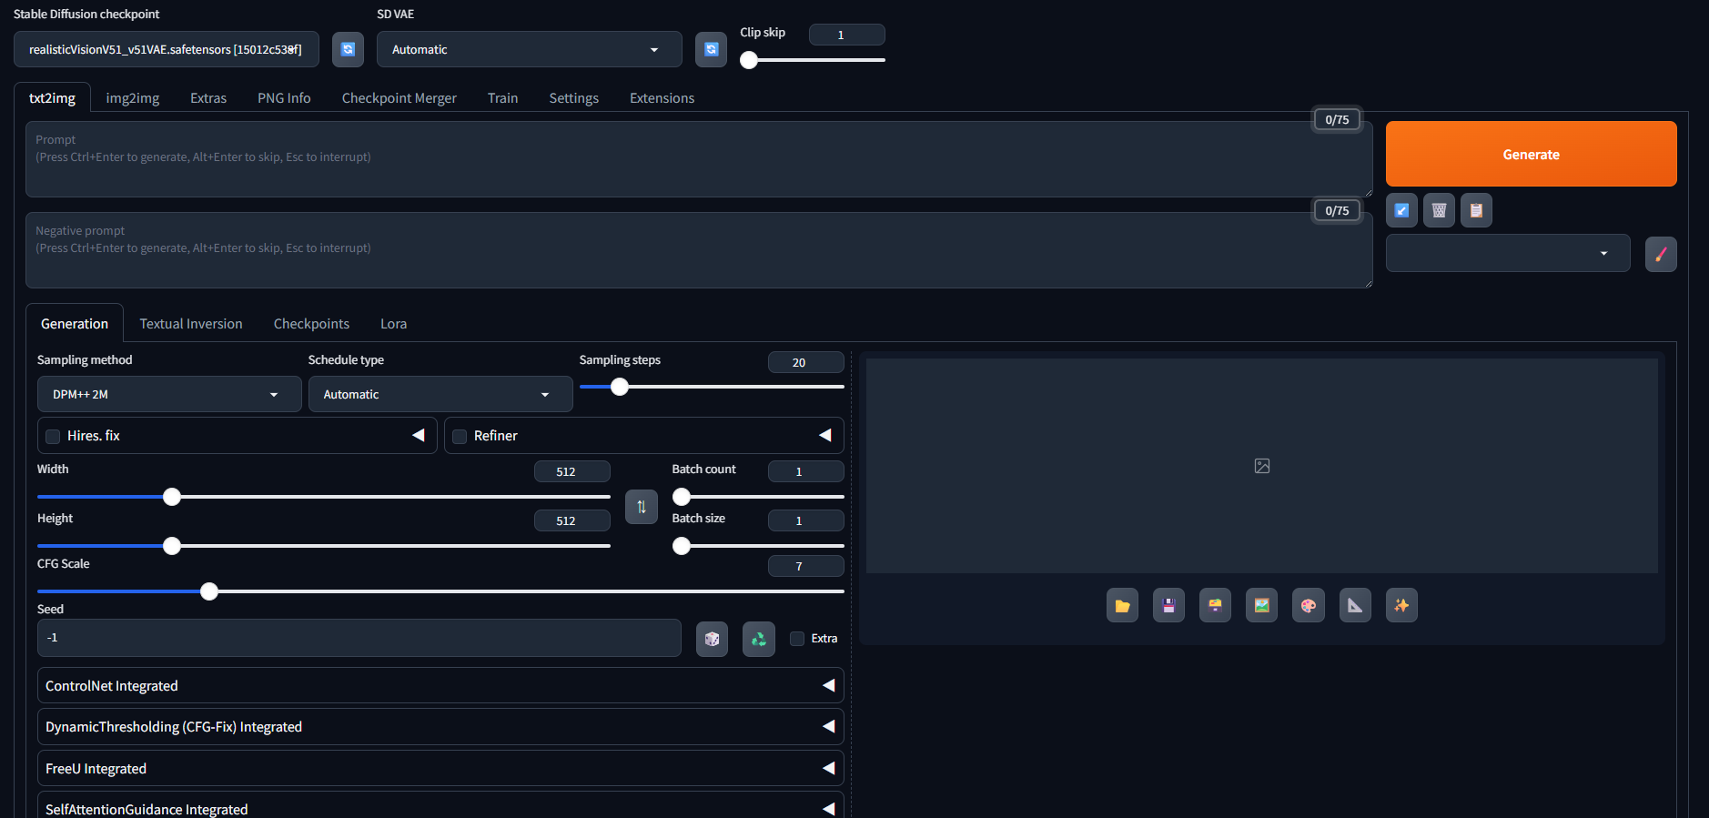The image size is (1709, 818).
Task: Click the CFG Scale slider handle
Action: pyautogui.click(x=209, y=591)
